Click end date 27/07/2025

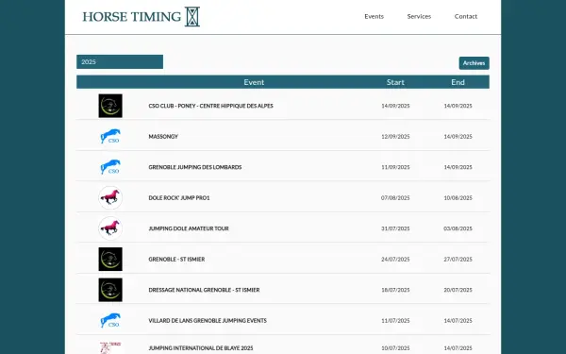tap(458, 260)
